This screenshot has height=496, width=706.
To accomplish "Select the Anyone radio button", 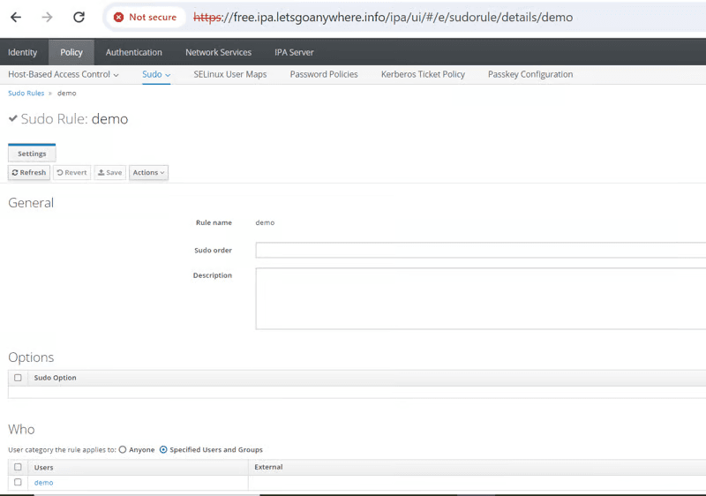I will 123,450.
